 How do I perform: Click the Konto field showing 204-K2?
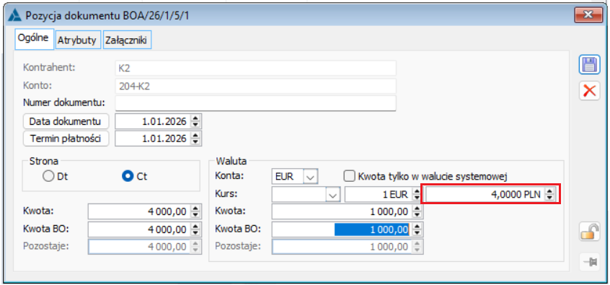tap(255, 86)
